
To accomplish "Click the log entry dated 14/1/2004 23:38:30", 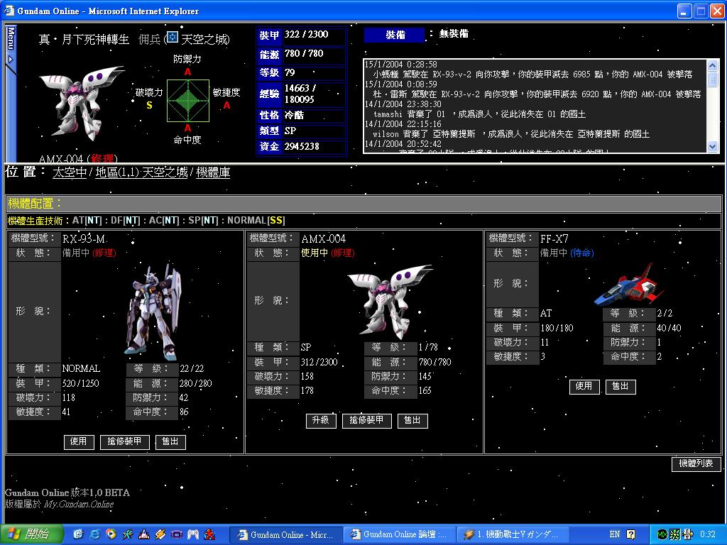I will (x=475, y=109).
